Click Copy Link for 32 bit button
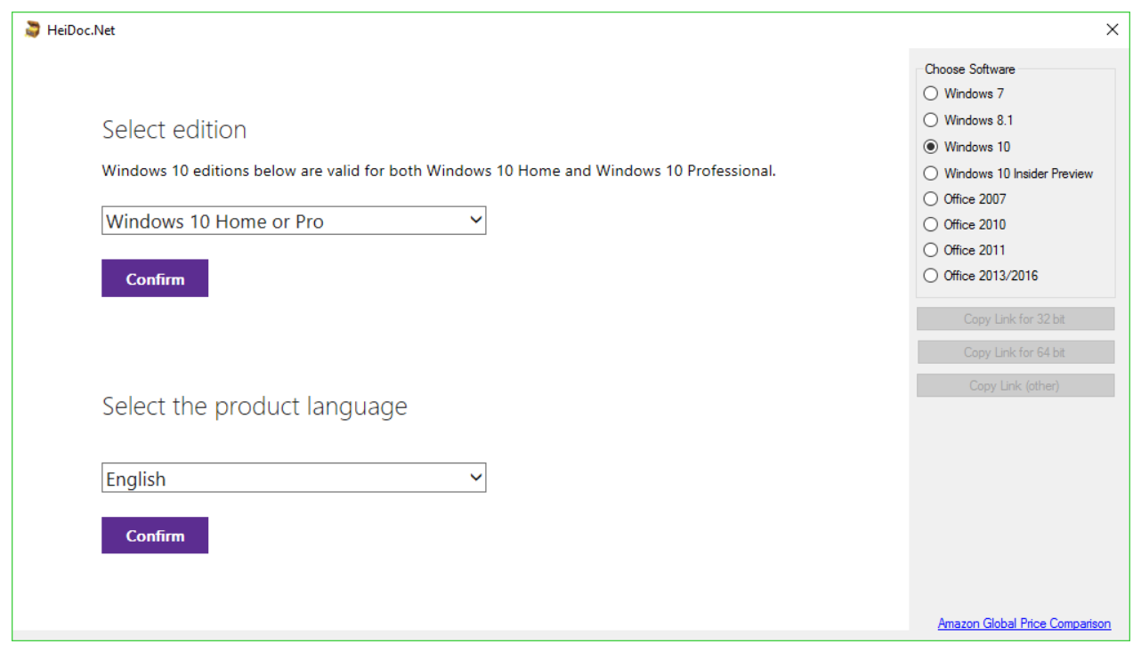1141x652 pixels. 1015,319
